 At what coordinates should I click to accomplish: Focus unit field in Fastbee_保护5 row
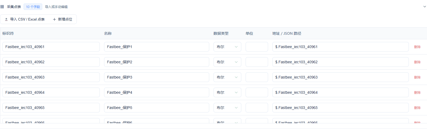pos(257,108)
